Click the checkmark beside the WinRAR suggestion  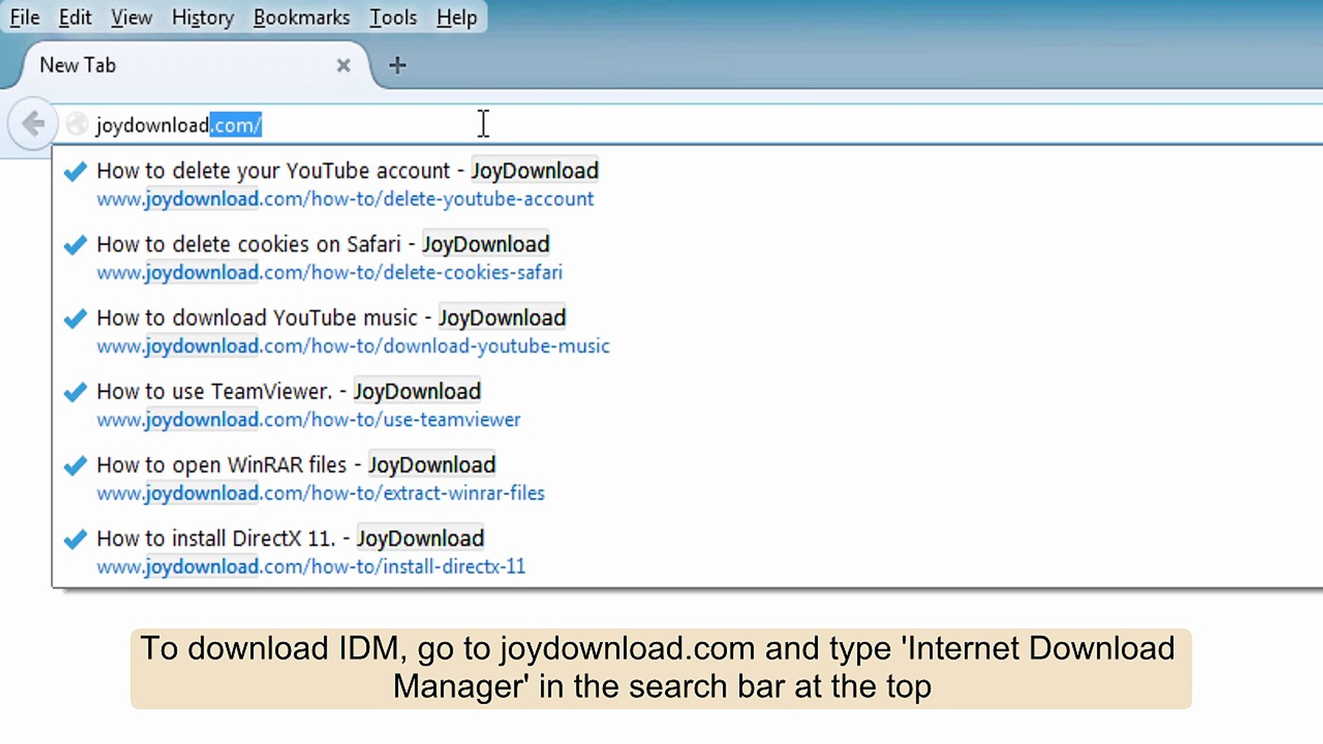pyautogui.click(x=74, y=466)
